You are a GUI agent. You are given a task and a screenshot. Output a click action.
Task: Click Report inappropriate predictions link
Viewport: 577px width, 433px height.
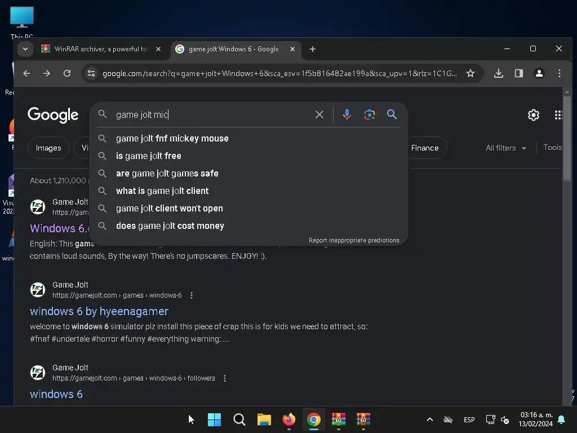(354, 240)
